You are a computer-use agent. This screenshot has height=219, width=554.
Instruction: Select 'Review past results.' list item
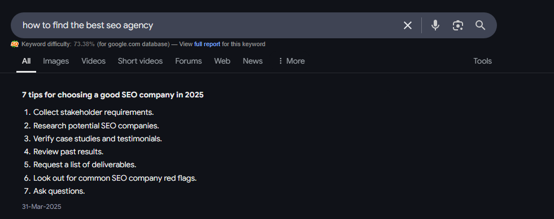point(68,152)
